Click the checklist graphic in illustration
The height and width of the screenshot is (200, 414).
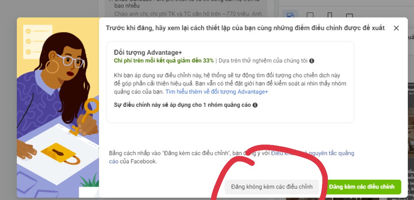(x=38, y=42)
